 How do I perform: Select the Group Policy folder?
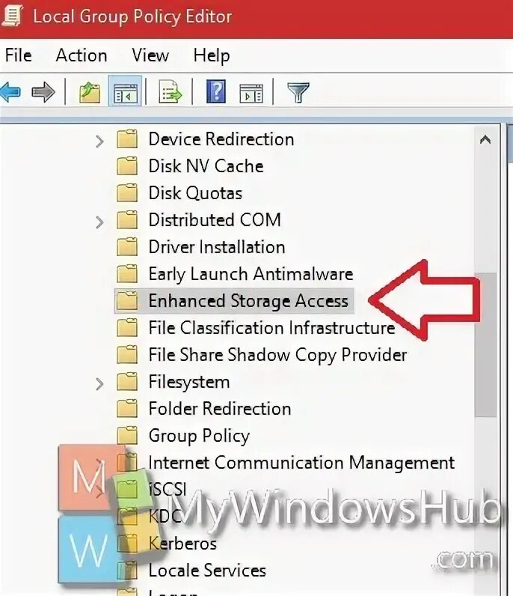click(183, 436)
